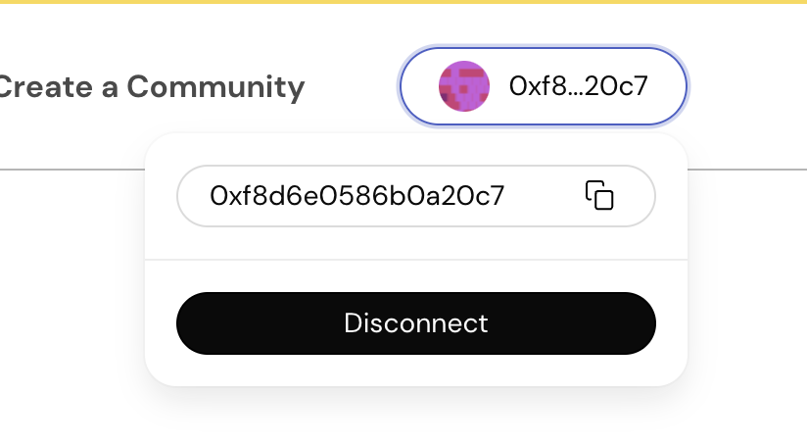Copy the wallet address with the copy icon

tap(599, 195)
